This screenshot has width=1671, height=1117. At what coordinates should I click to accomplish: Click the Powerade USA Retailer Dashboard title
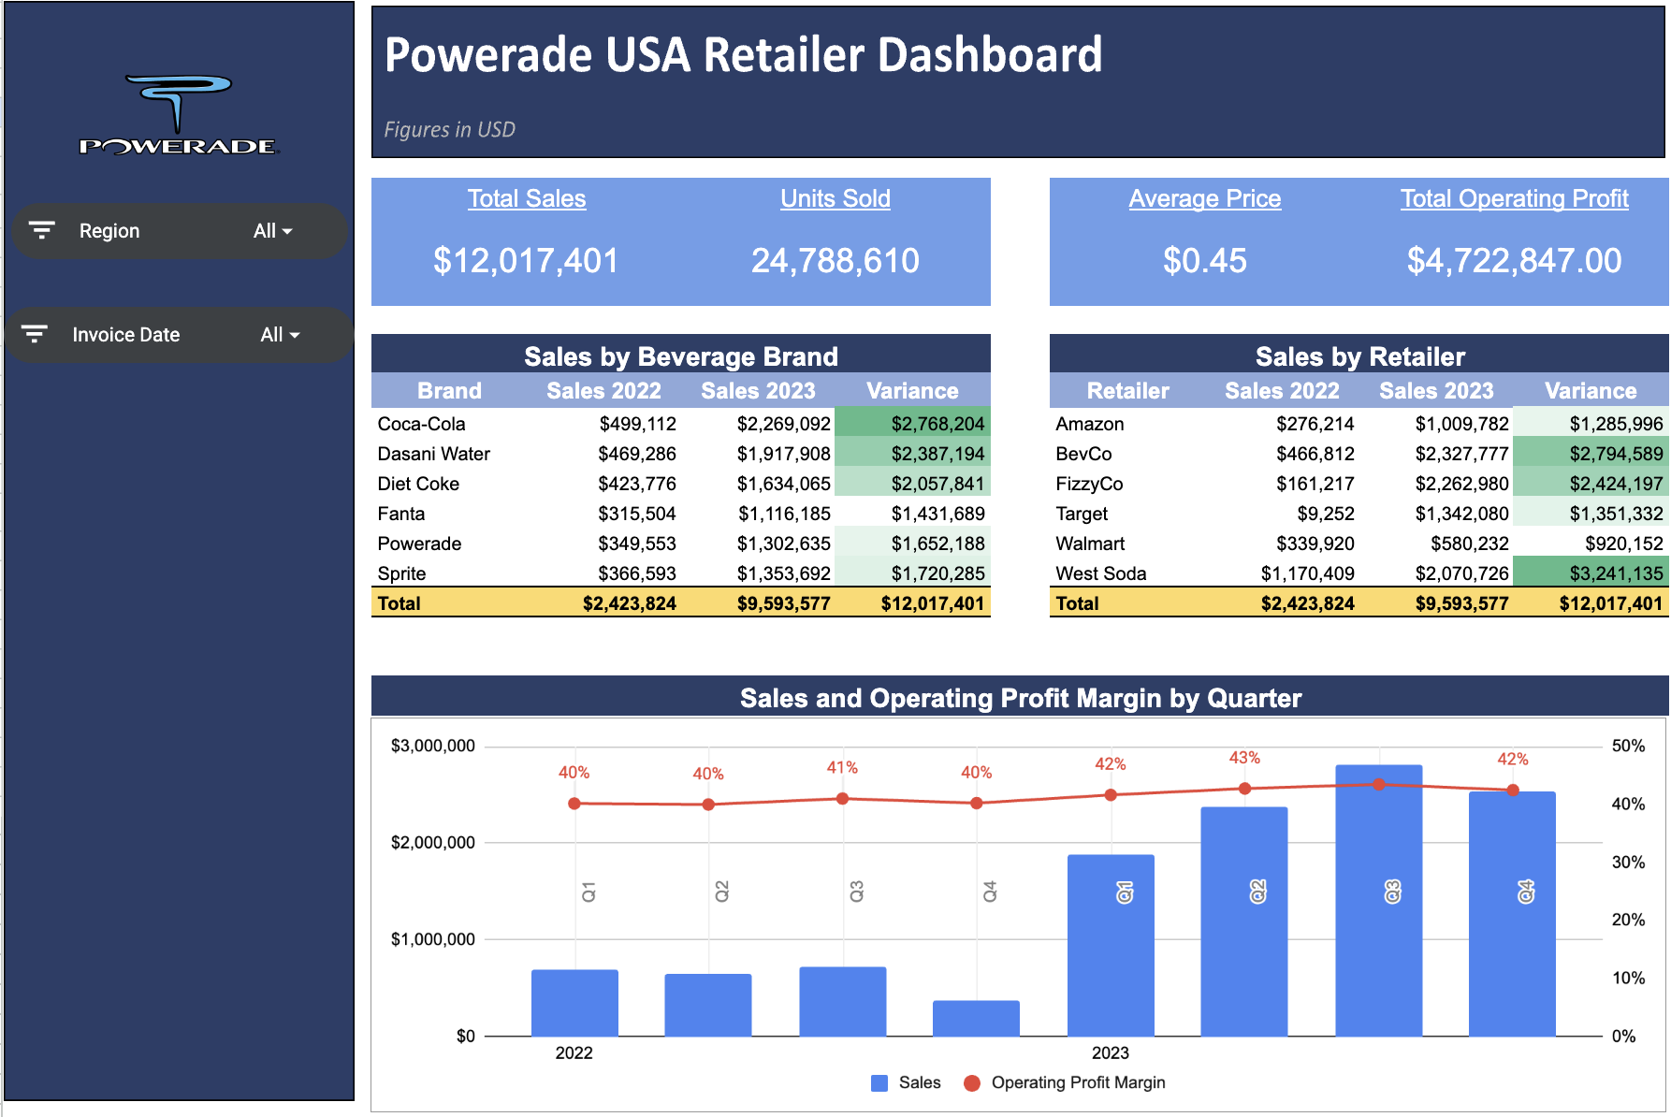pyautogui.click(x=743, y=55)
